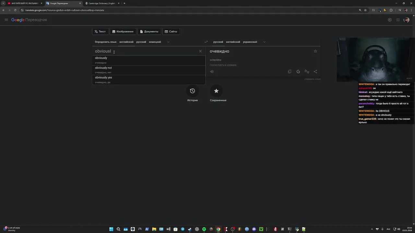Open the Windows Start menu
The image size is (415, 233).
(x=111, y=229)
